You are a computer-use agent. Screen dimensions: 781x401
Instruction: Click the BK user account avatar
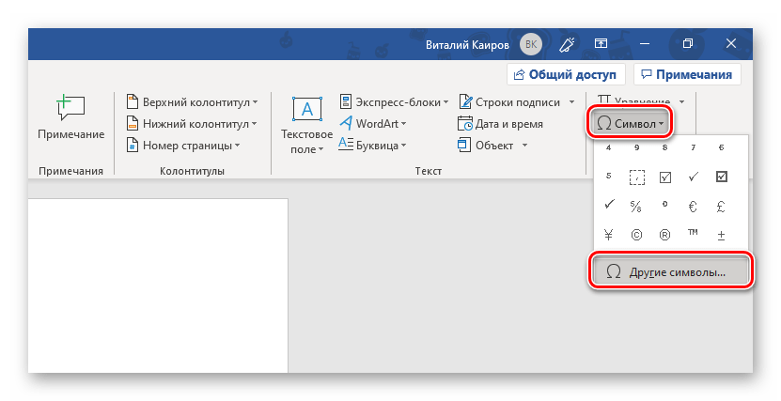(x=532, y=43)
